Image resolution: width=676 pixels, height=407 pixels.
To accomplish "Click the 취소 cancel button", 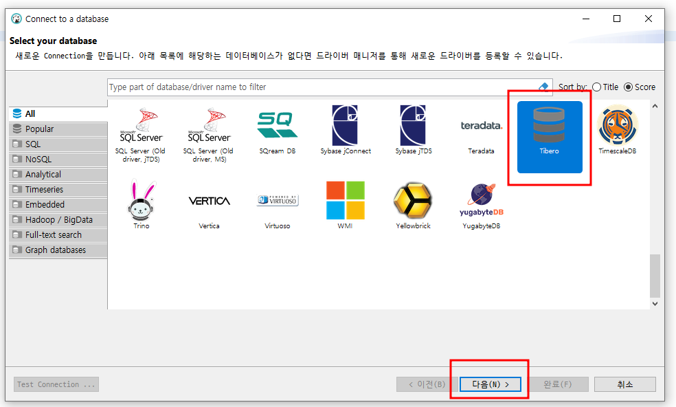I will pyautogui.click(x=625, y=384).
